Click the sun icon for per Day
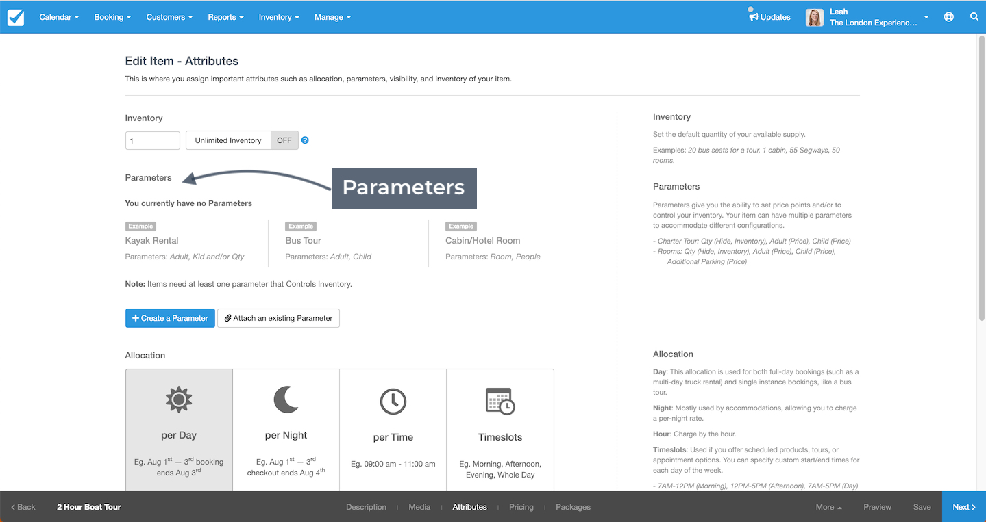986x522 pixels. click(179, 400)
